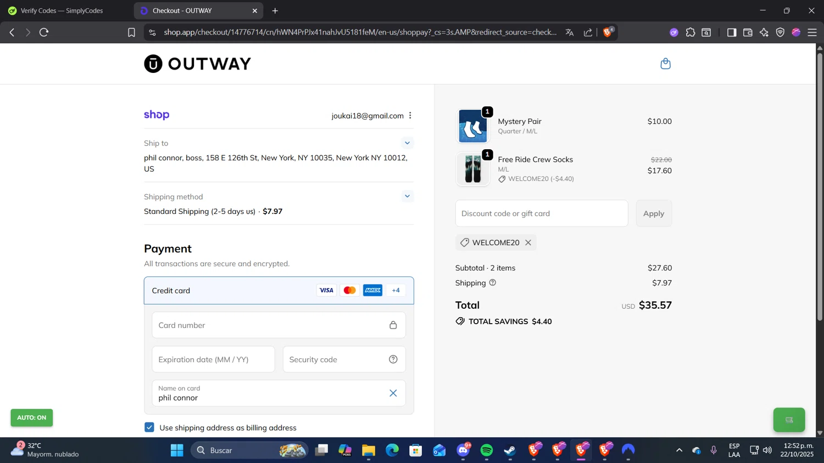Image resolution: width=824 pixels, height=463 pixels.
Task: Open account options menu beside email
Action: [x=410, y=115]
